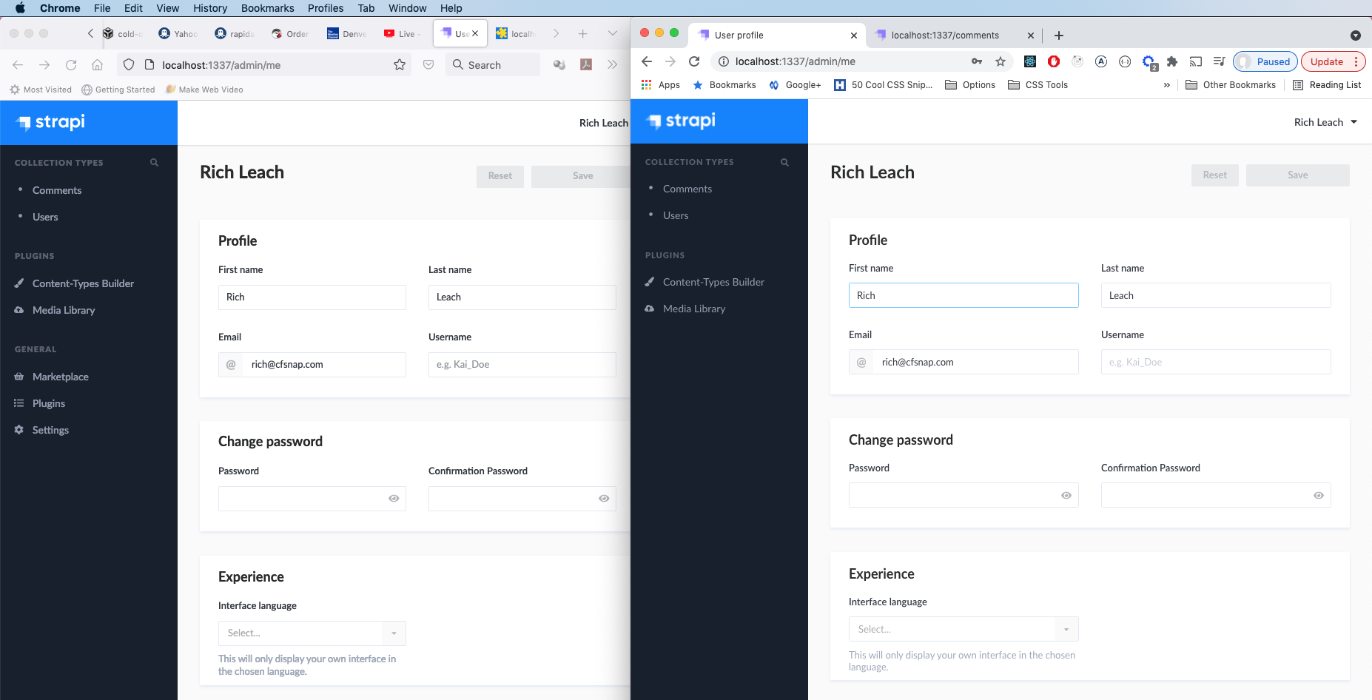Show the Confirmation Password using its eye icon

tap(1318, 495)
